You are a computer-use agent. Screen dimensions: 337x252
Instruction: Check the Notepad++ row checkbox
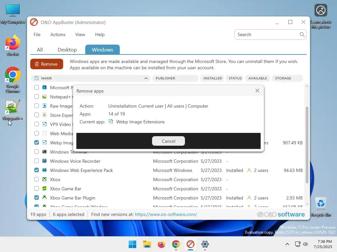pyautogui.click(x=37, y=97)
